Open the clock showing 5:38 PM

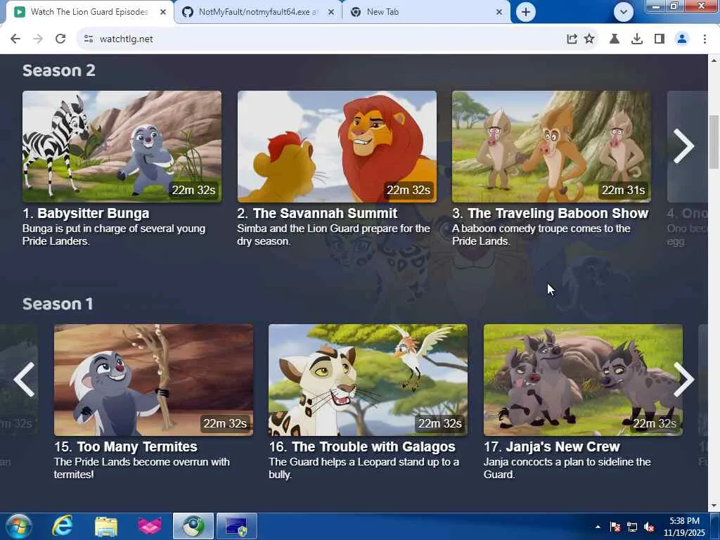click(684, 527)
